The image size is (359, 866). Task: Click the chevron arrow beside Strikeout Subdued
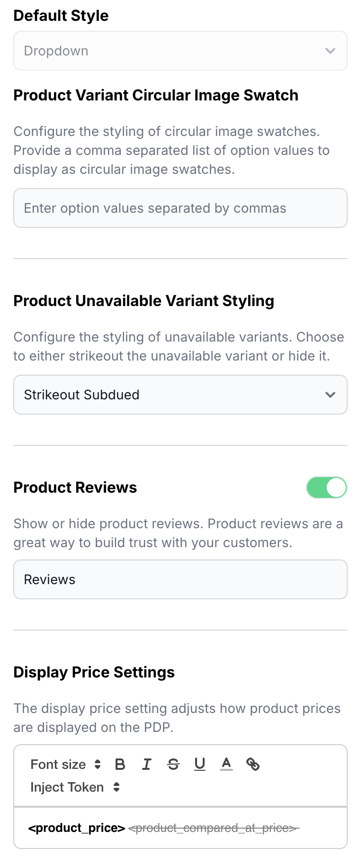[x=330, y=395]
